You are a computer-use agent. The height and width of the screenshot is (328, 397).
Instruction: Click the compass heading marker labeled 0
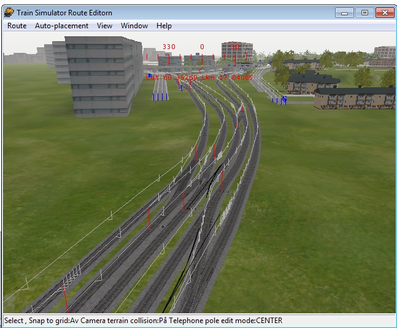202,47
